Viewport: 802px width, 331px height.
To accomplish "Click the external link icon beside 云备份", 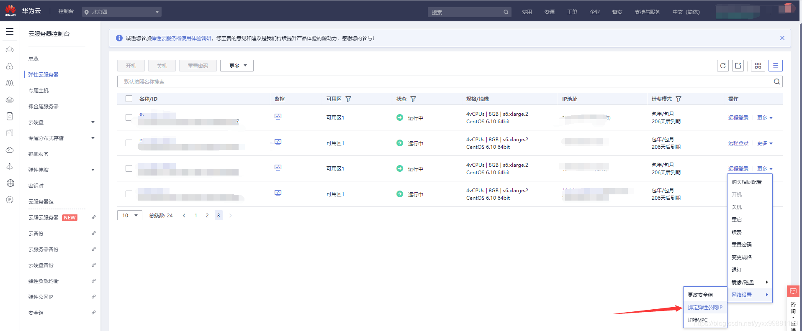I will [x=94, y=233].
